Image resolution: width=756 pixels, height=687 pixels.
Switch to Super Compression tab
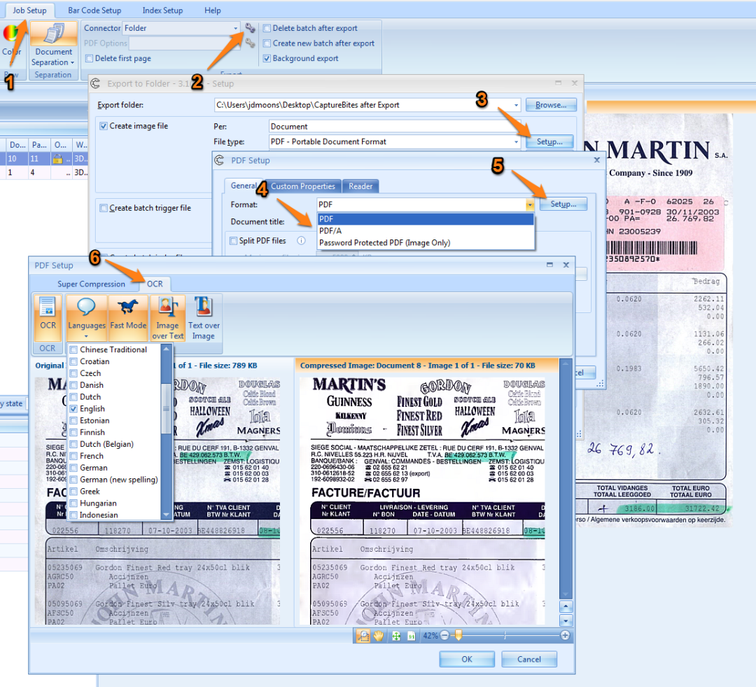click(x=91, y=284)
